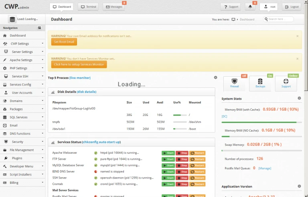The width and height of the screenshot is (308, 197).
Task: Expand the Apache Settings menu
Action: pyautogui.click(x=22, y=60)
